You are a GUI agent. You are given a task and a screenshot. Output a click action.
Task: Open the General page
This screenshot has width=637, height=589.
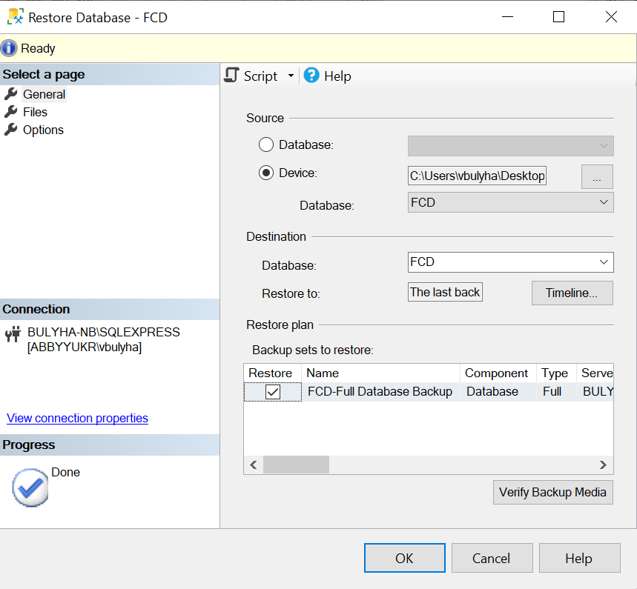click(44, 94)
